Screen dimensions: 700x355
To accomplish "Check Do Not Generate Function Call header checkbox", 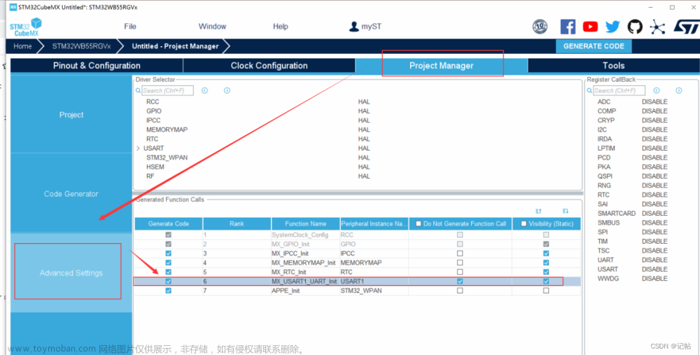I will click(x=419, y=224).
